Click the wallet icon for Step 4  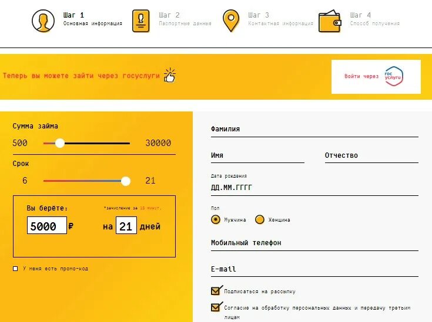(x=330, y=21)
